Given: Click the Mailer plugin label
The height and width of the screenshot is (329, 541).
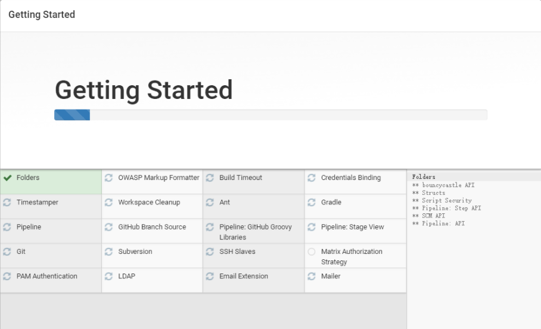Looking at the screenshot, I should [x=331, y=276].
